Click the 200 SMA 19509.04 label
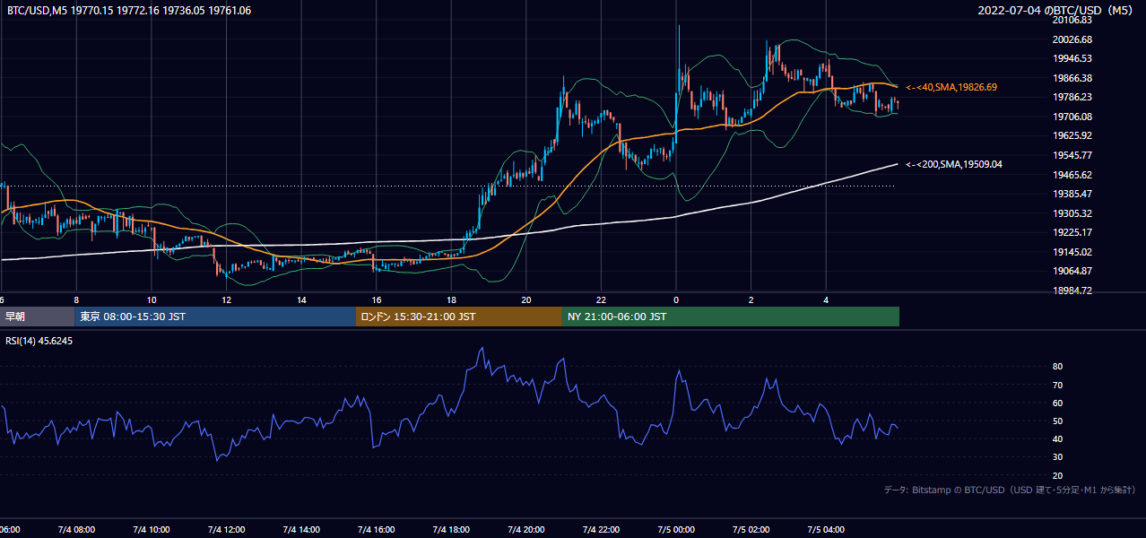Viewport: 1146px width, 538px height. pos(954,164)
